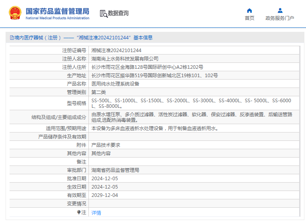Click expiry date 2029-12-04

click(x=105, y=195)
